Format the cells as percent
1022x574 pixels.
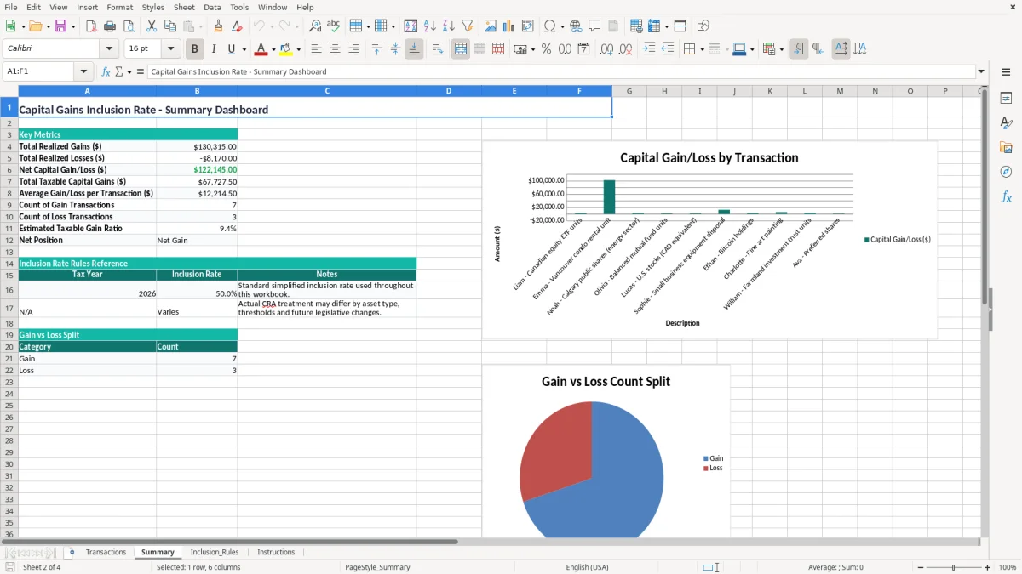coord(546,49)
